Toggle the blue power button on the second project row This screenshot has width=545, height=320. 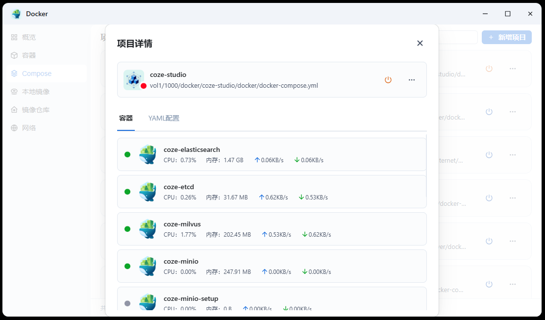click(x=489, y=111)
